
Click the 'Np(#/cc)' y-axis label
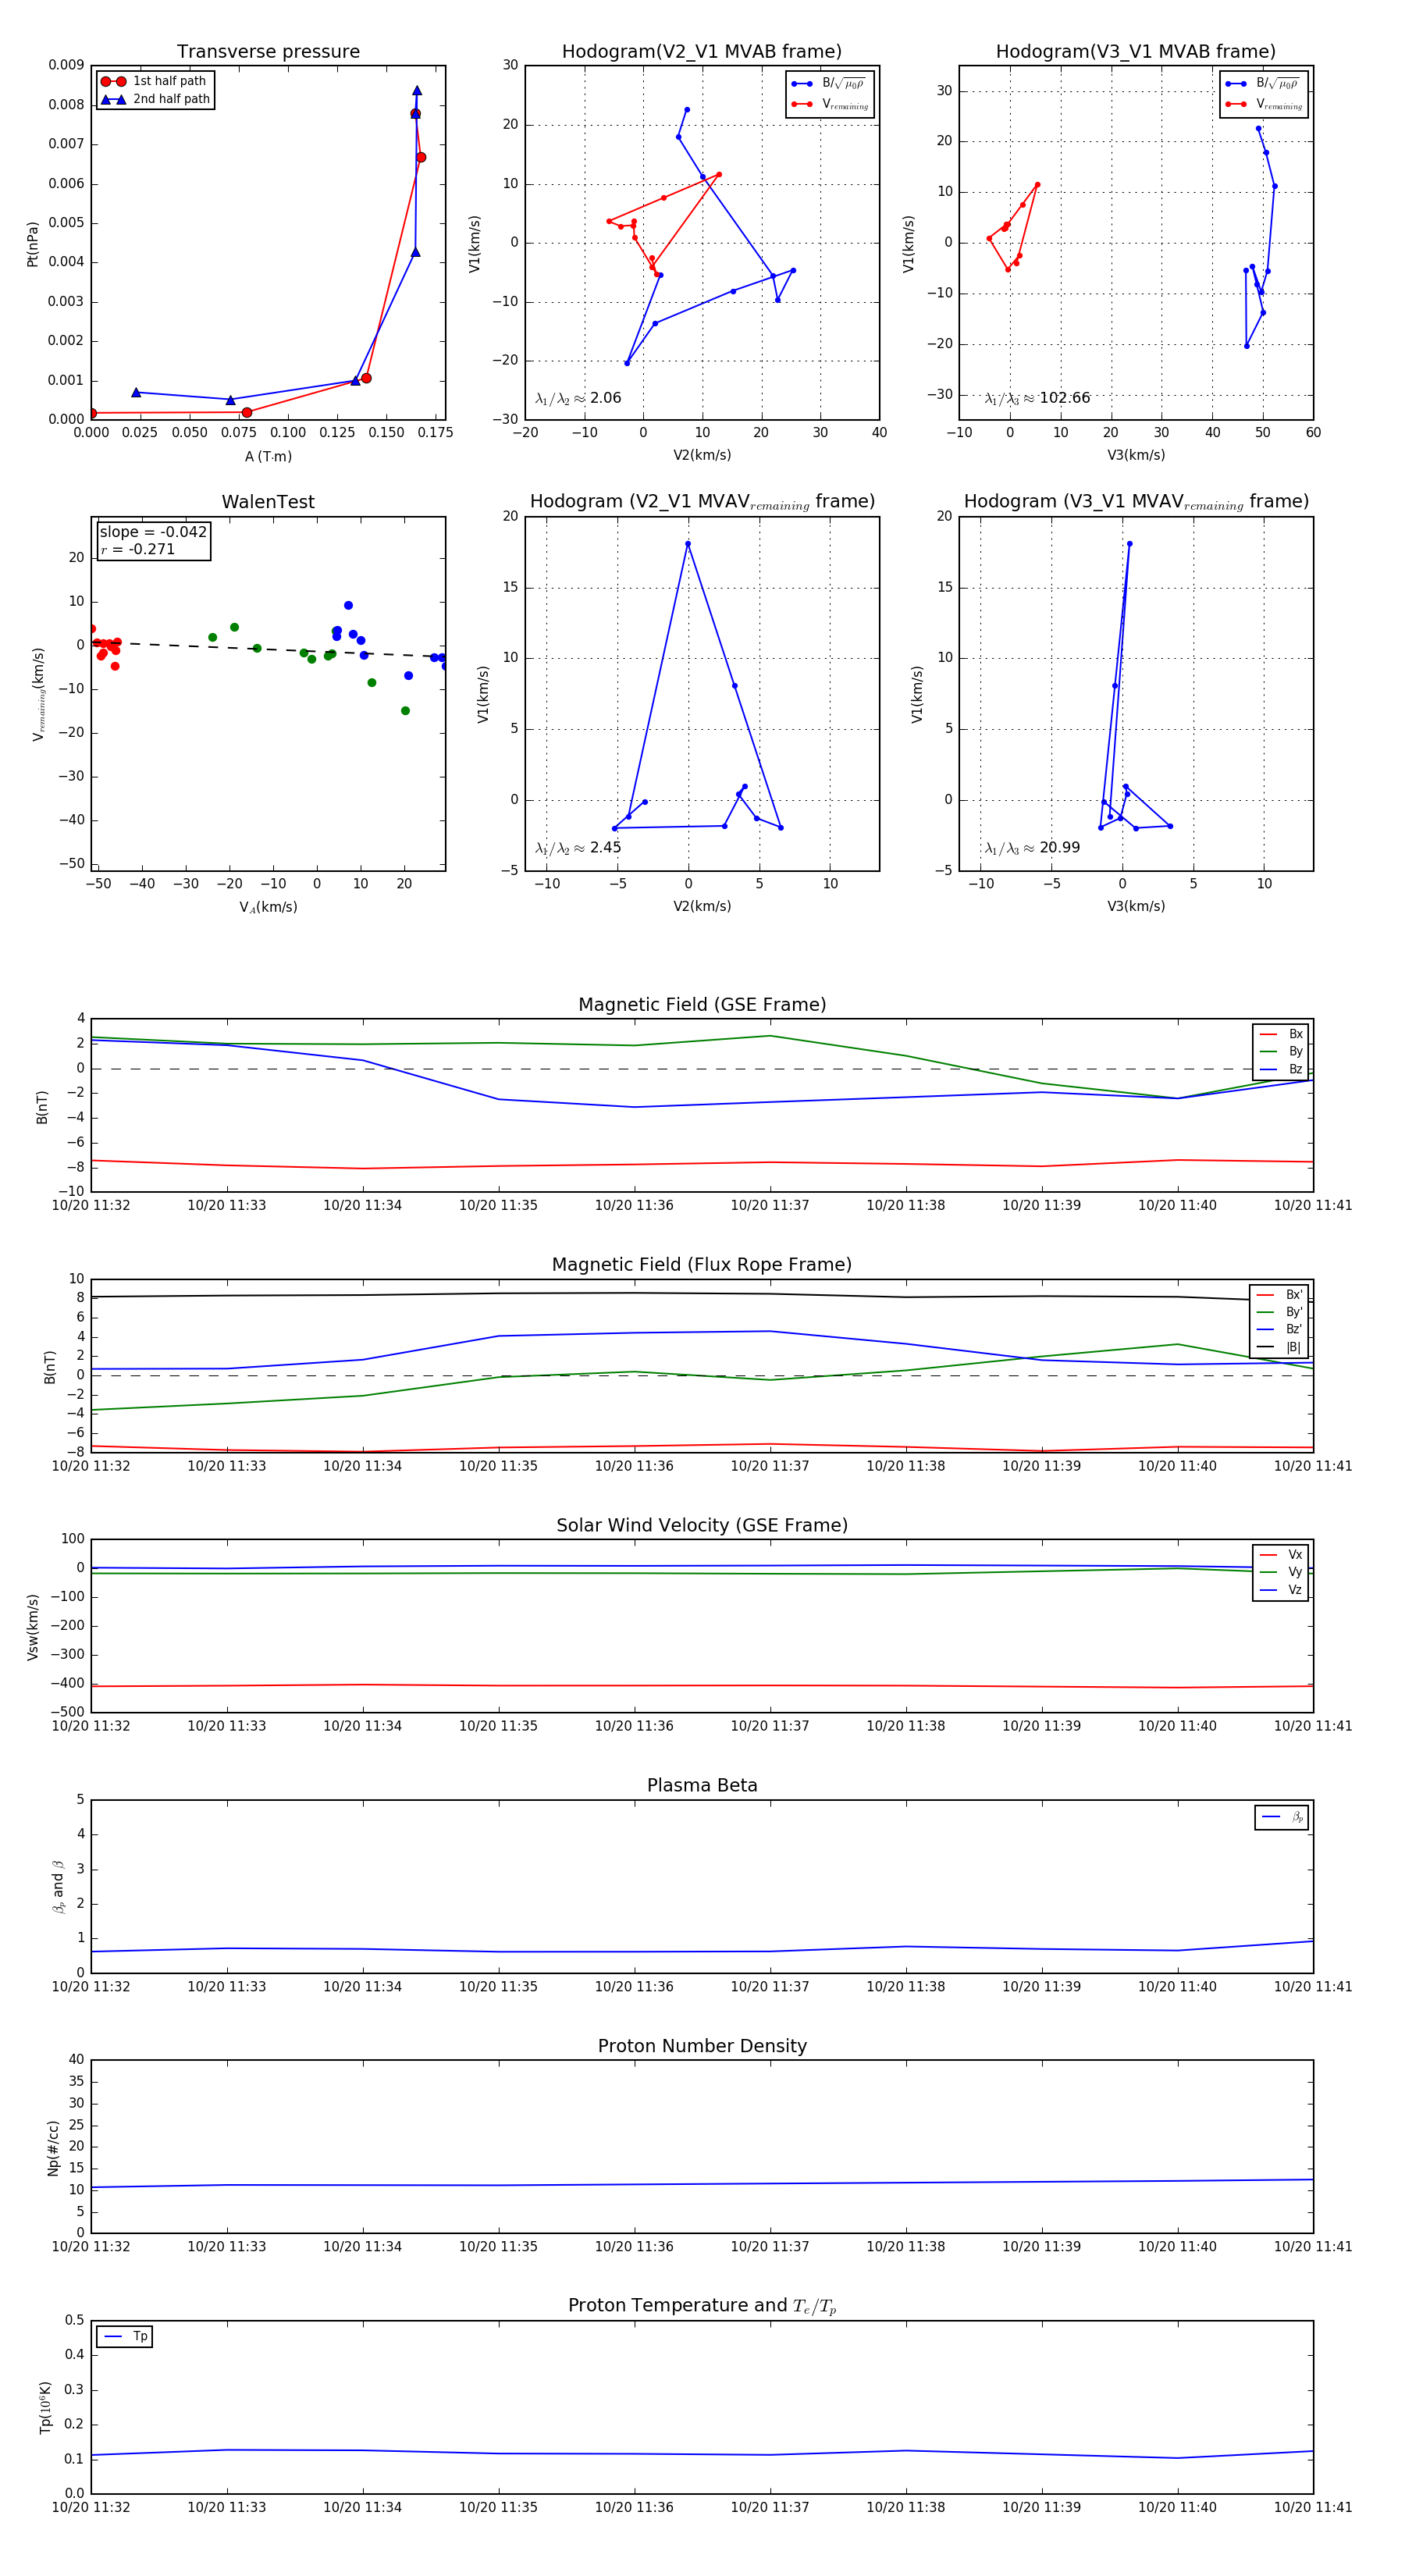pyautogui.click(x=52, y=2147)
